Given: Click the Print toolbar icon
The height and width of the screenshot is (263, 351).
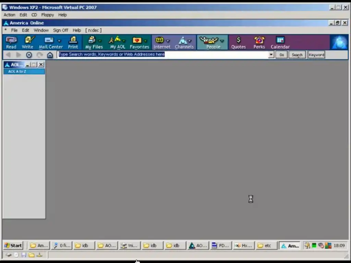Looking at the screenshot, I should (73, 42).
